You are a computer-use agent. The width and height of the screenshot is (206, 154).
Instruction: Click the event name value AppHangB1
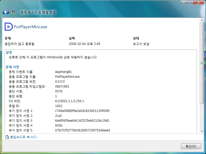[x=63, y=72]
